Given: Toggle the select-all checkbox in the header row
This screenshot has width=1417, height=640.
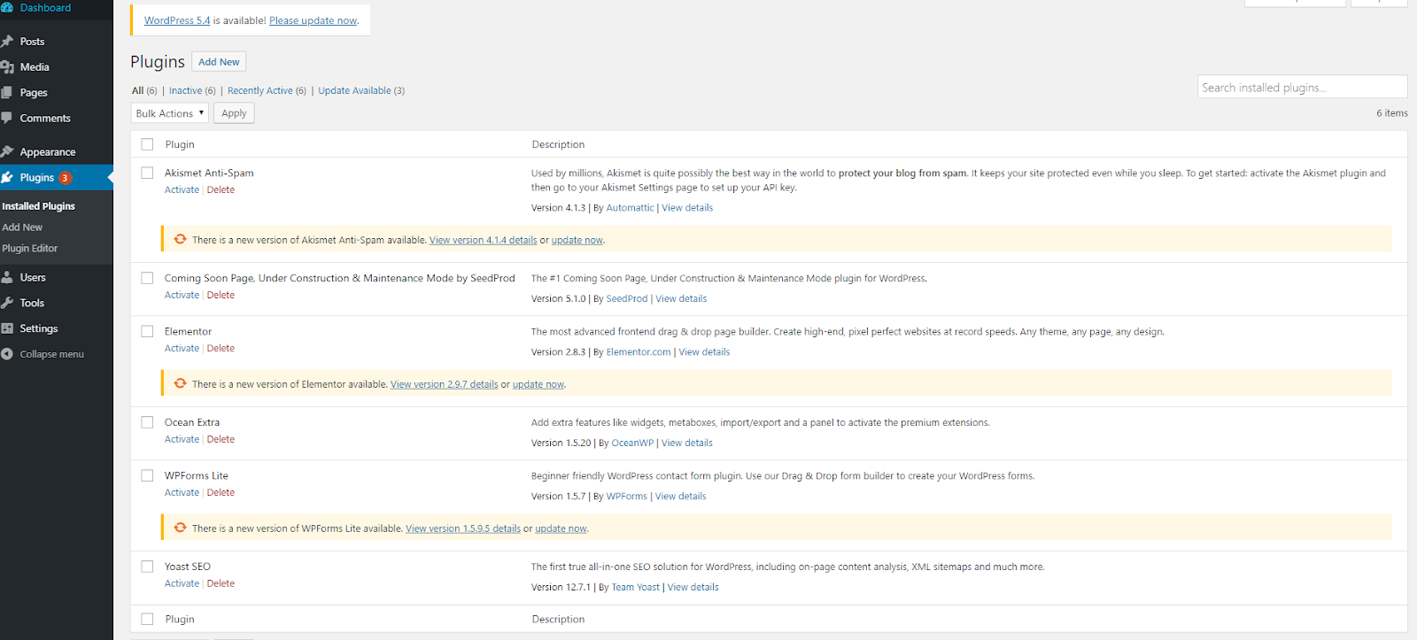Looking at the screenshot, I should [x=147, y=144].
